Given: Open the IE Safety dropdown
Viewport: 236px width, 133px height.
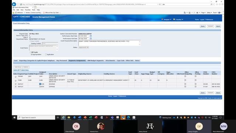Looking at the screenshot, I should point(209,13).
